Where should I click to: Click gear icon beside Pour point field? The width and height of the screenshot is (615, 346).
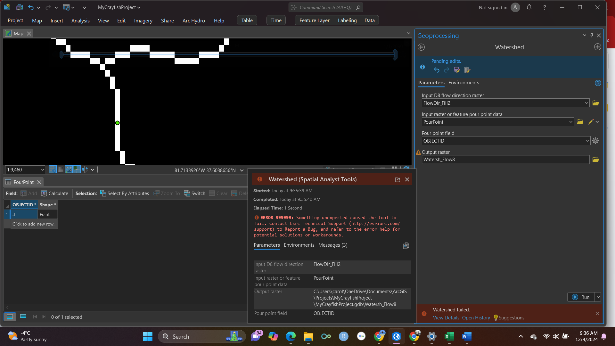click(595, 141)
